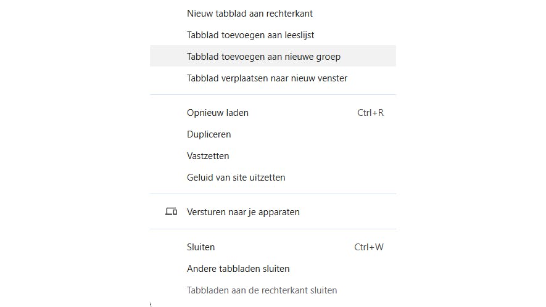Mute site with "Geluid van site uitzetten"
This screenshot has width=546, height=307.
tap(236, 178)
